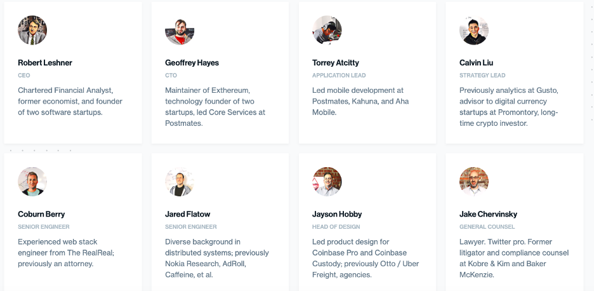Open Jayson Hobby's profile picture
594x291 pixels.
click(x=327, y=181)
